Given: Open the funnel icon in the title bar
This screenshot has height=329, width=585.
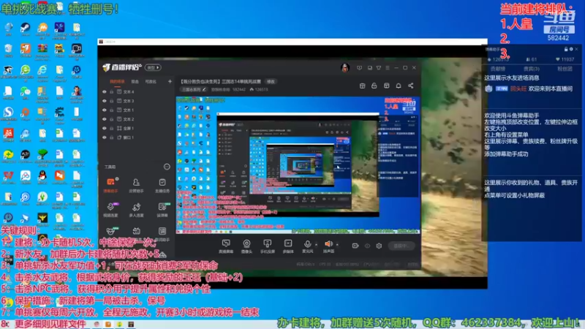Looking at the screenshot, I should pos(379,68).
